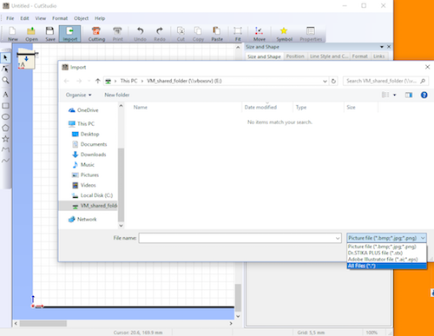Screen dimensions: 434x336
Task: Click the Import toolbar icon
Action: pyautogui.click(x=69, y=34)
